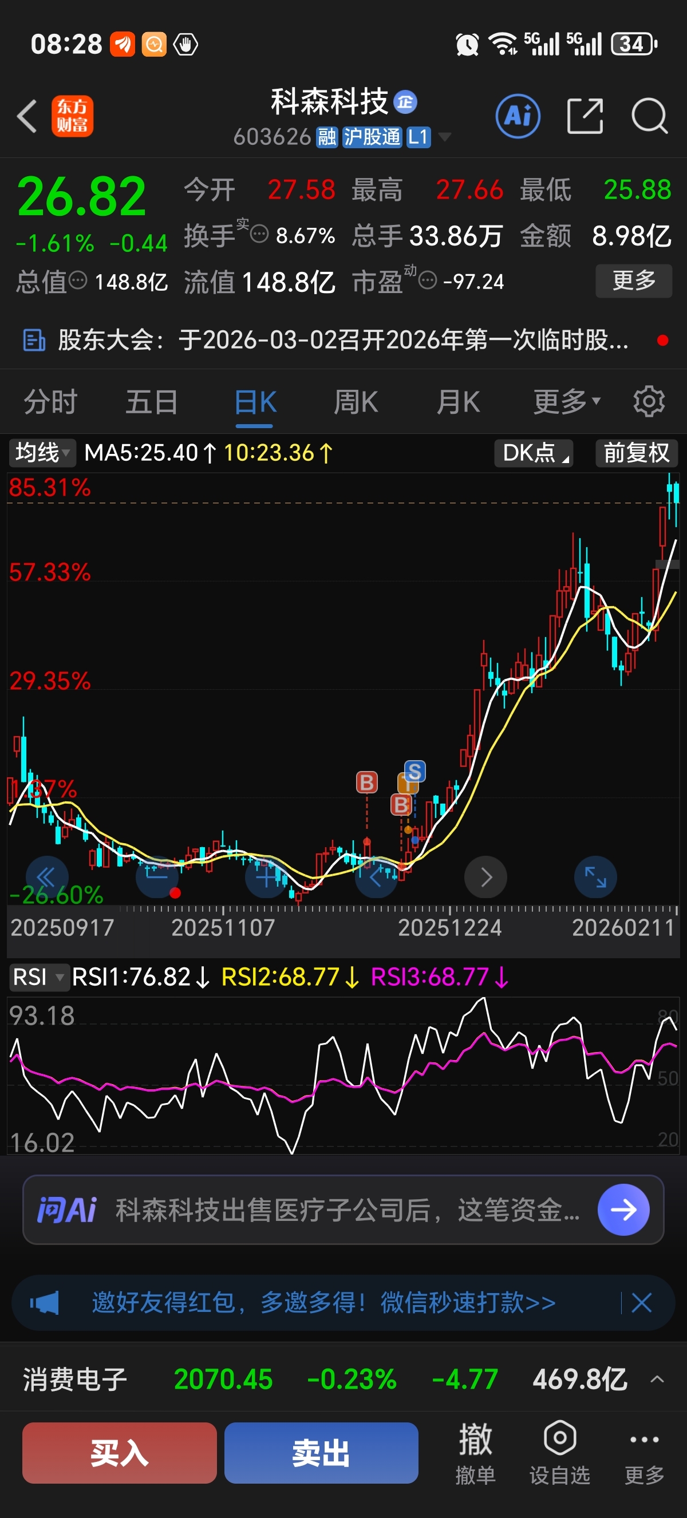Tap RSI2:68.77 value

point(290,977)
